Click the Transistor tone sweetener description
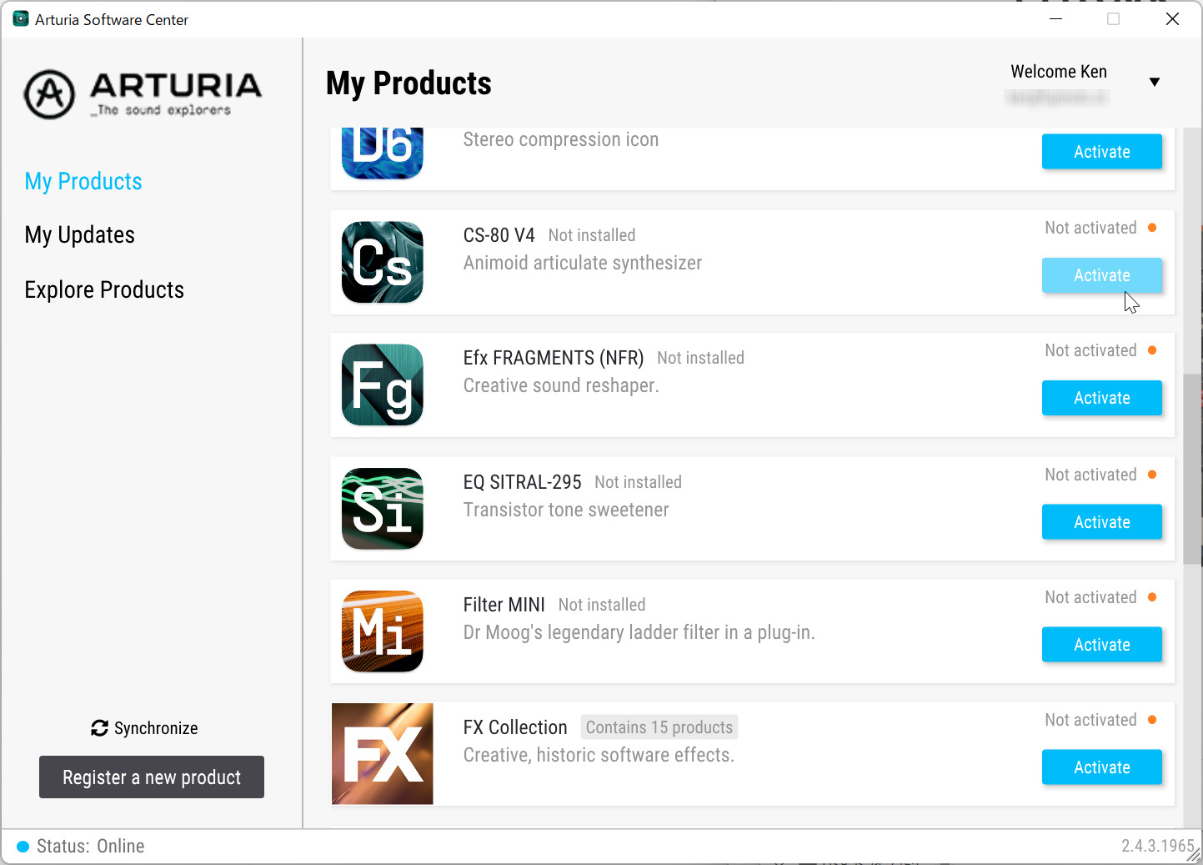Image resolution: width=1203 pixels, height=865 pixels. pos(566,510)
